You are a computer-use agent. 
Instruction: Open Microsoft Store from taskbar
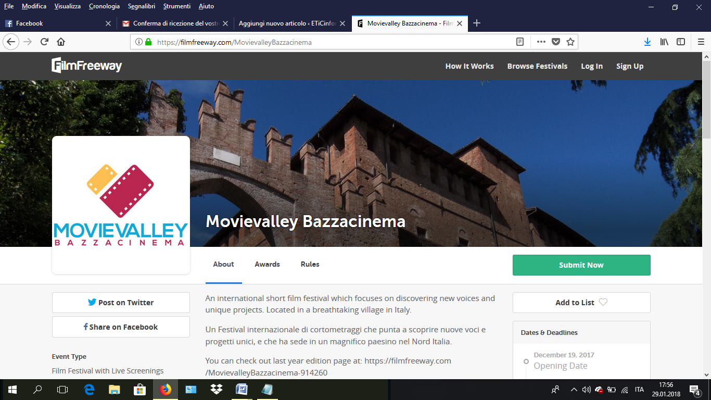pos(139,390)
